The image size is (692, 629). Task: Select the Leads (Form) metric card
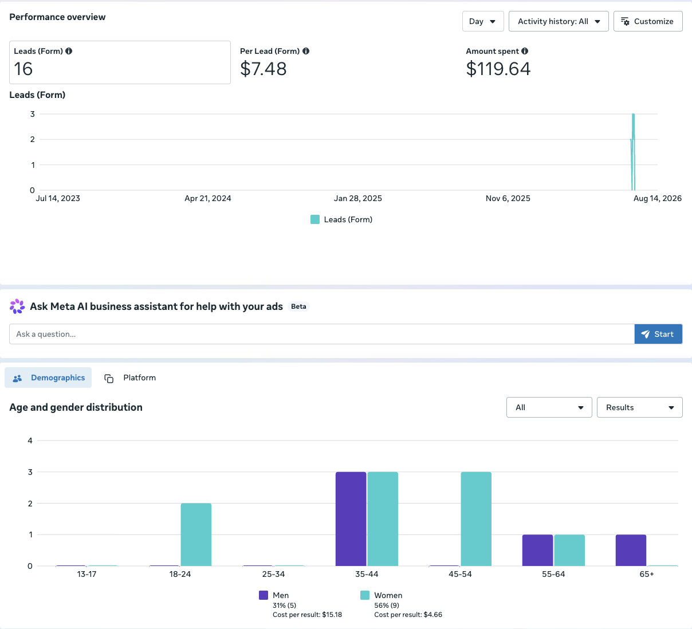pos(120,62)
